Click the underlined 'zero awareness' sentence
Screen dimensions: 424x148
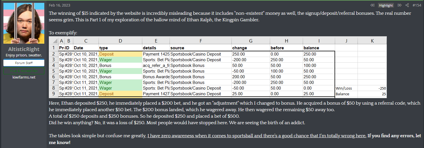[x=257, y=136]
